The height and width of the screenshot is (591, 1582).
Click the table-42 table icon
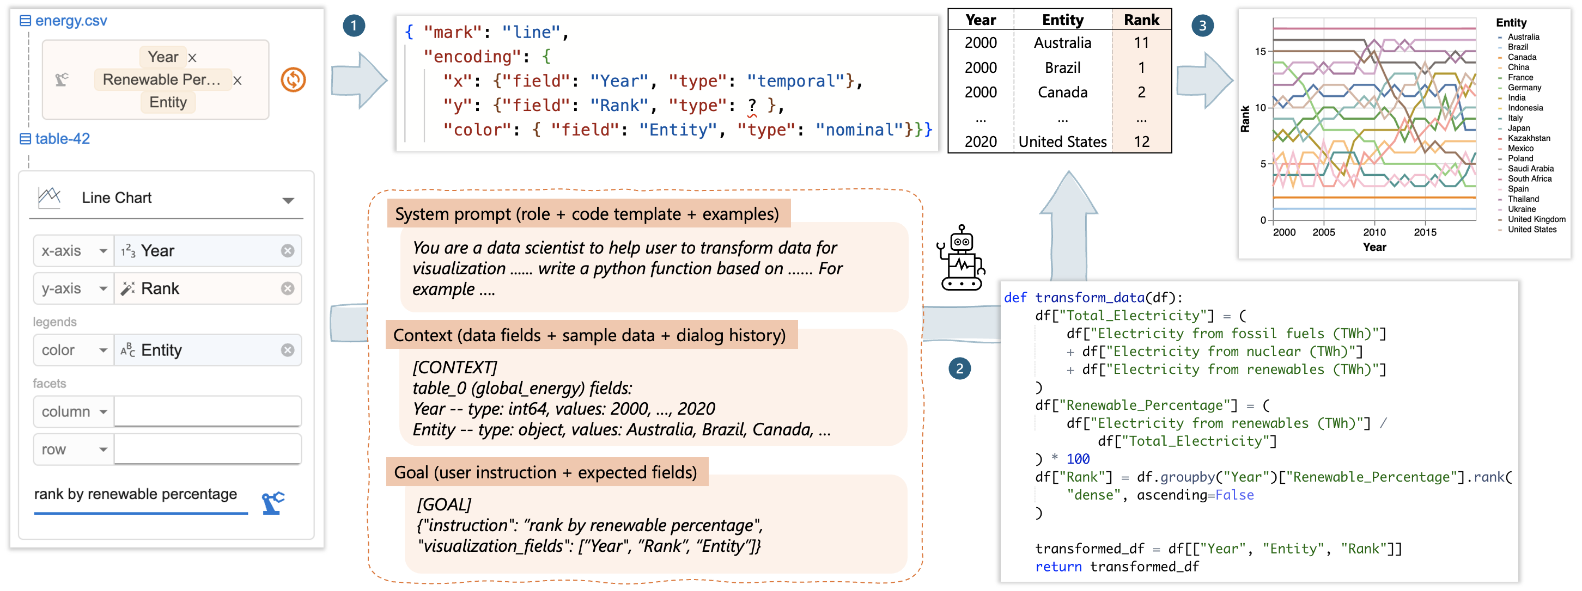pyautogui.click(x=25, y=139)
